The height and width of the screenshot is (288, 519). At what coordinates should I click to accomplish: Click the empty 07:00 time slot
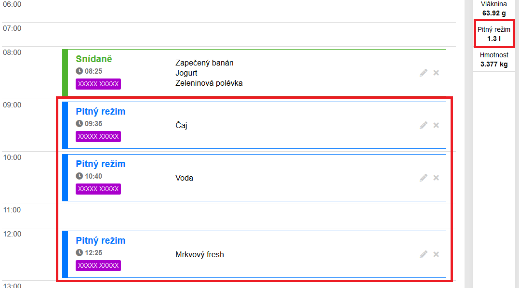229,34
